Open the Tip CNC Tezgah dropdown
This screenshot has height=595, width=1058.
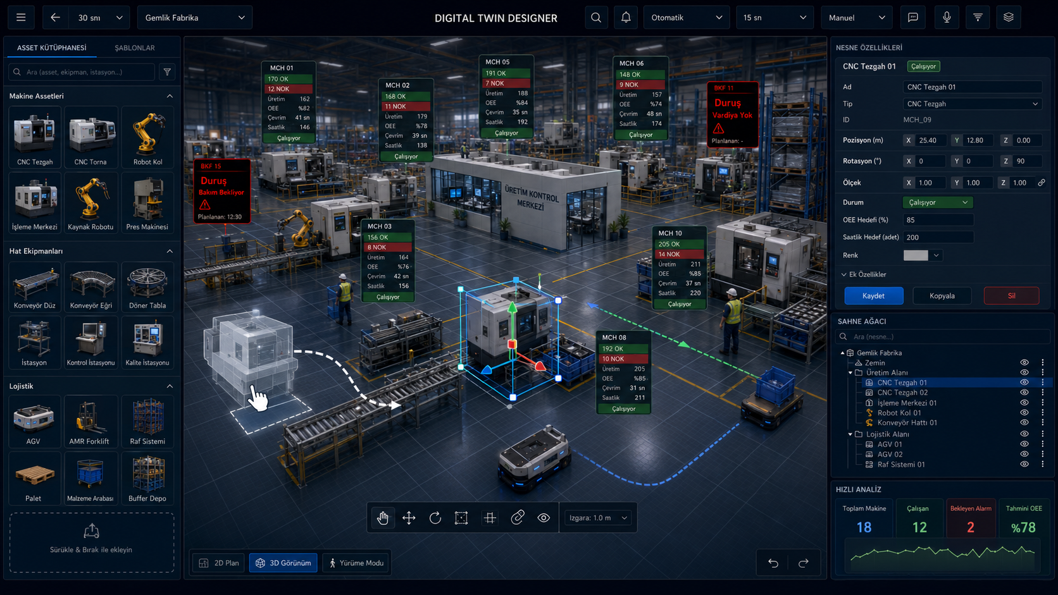click(972, 104)
